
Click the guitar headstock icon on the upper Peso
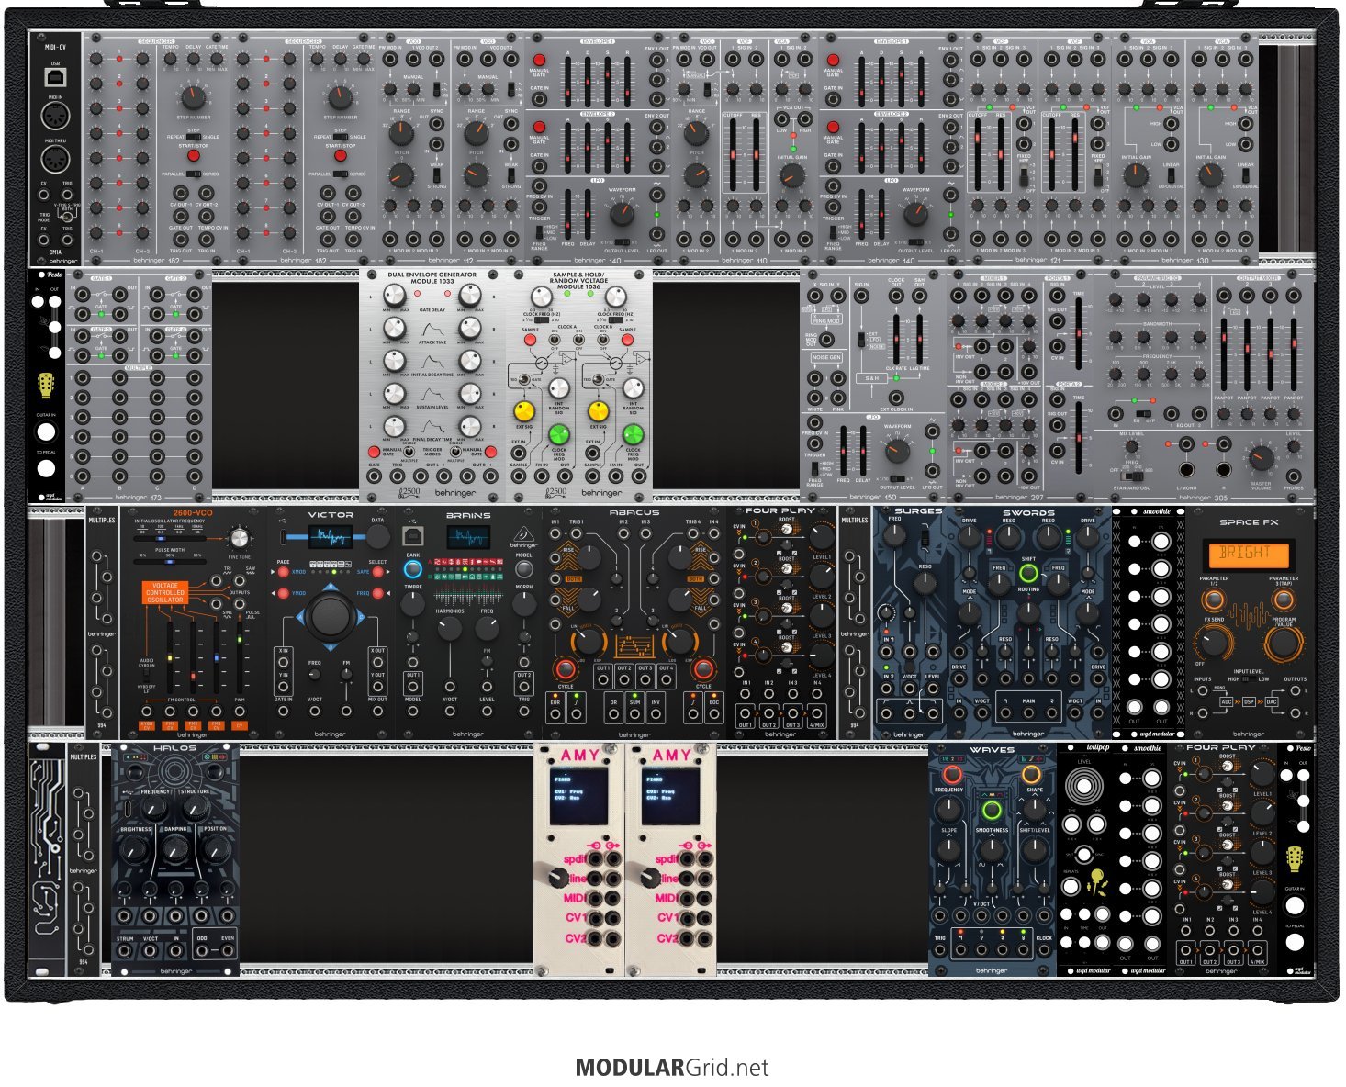pos(45,385)
